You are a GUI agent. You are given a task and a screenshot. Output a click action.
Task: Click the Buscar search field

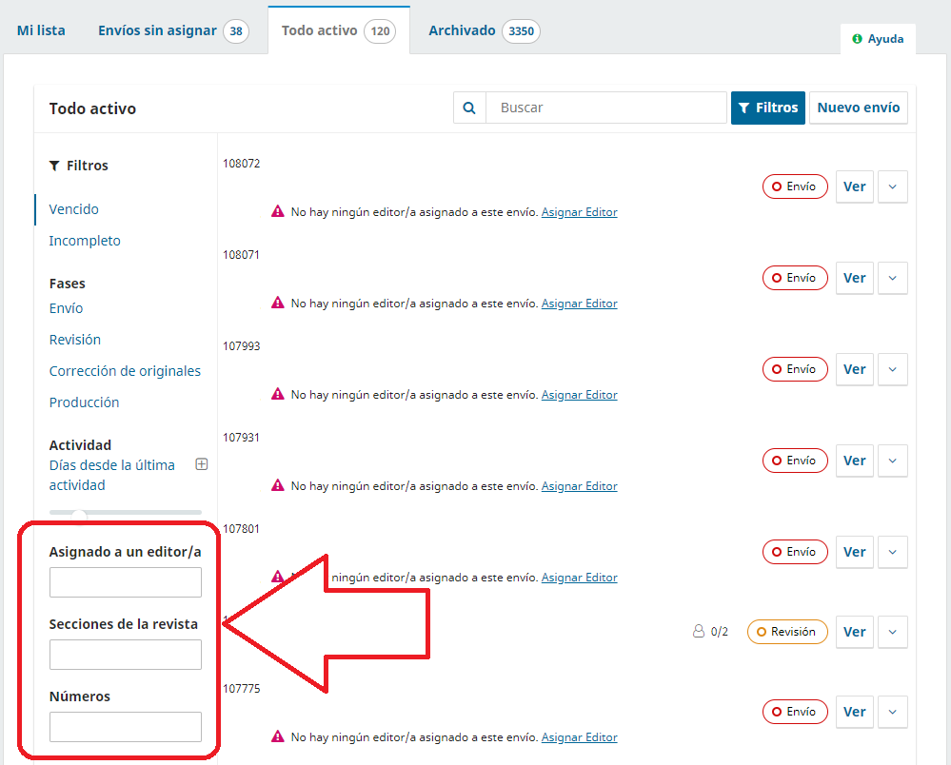coord(606,108)
